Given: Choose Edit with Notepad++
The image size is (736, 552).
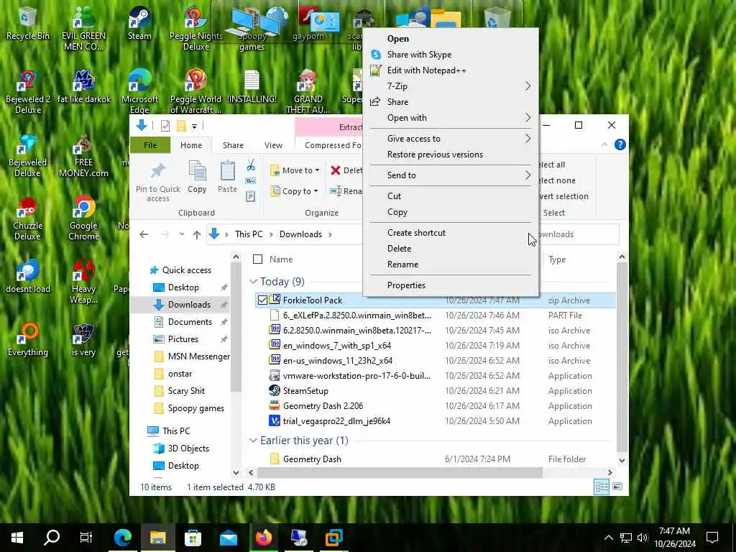Looking at the screenshot, I should [x=451, y=70].
